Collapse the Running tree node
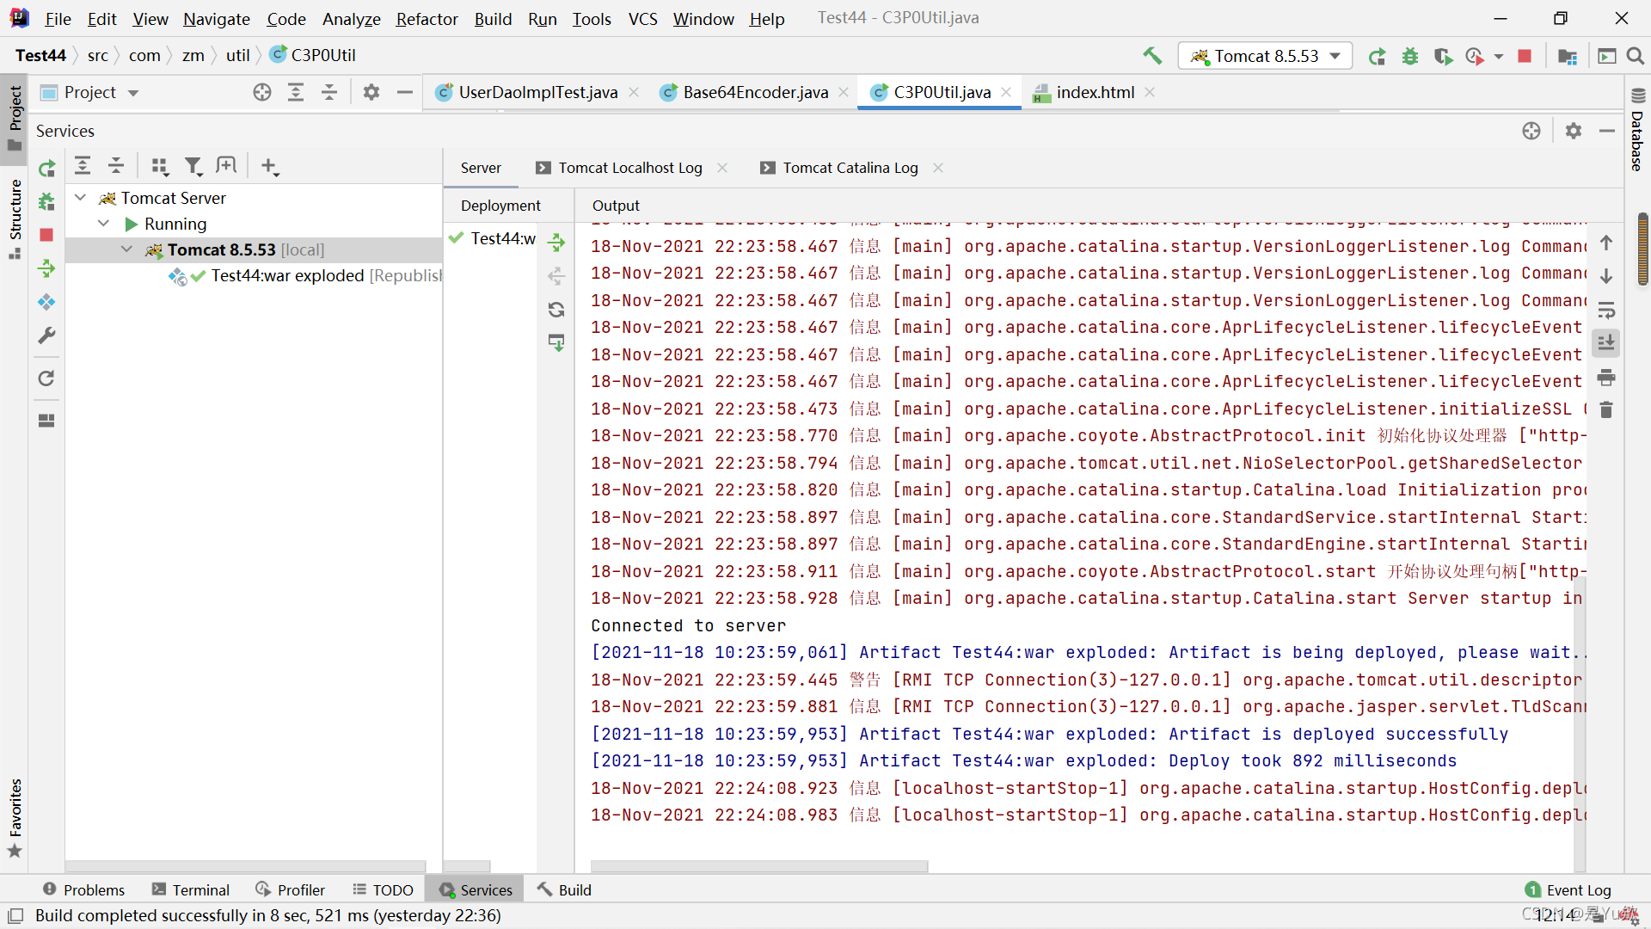Viewport: 1651px width, 929px height. pyautogui.click(x=104, y=224)
